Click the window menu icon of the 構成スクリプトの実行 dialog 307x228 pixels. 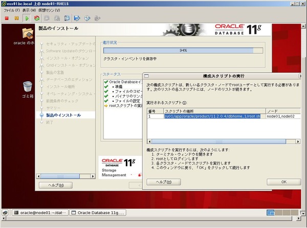click(x=146, y=76)
